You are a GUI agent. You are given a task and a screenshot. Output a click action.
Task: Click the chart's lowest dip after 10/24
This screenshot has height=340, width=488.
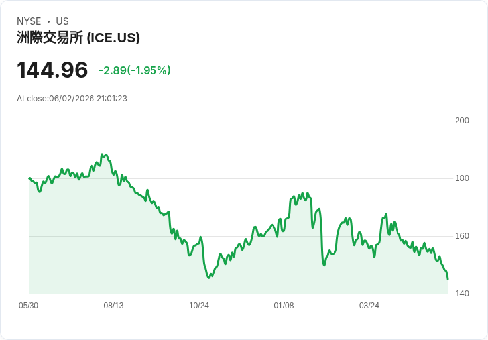coord(208,278)
